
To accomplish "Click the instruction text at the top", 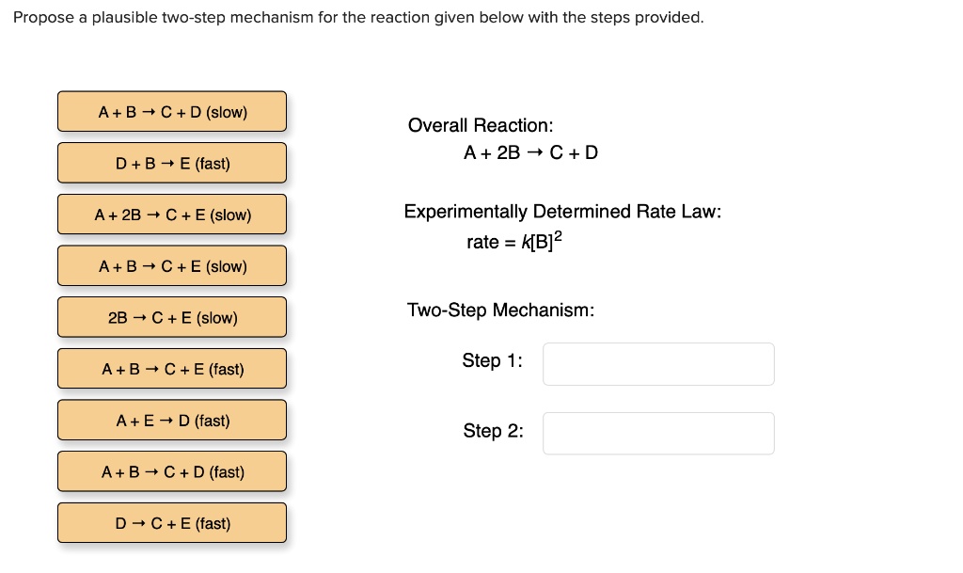I will pos(357,17).
